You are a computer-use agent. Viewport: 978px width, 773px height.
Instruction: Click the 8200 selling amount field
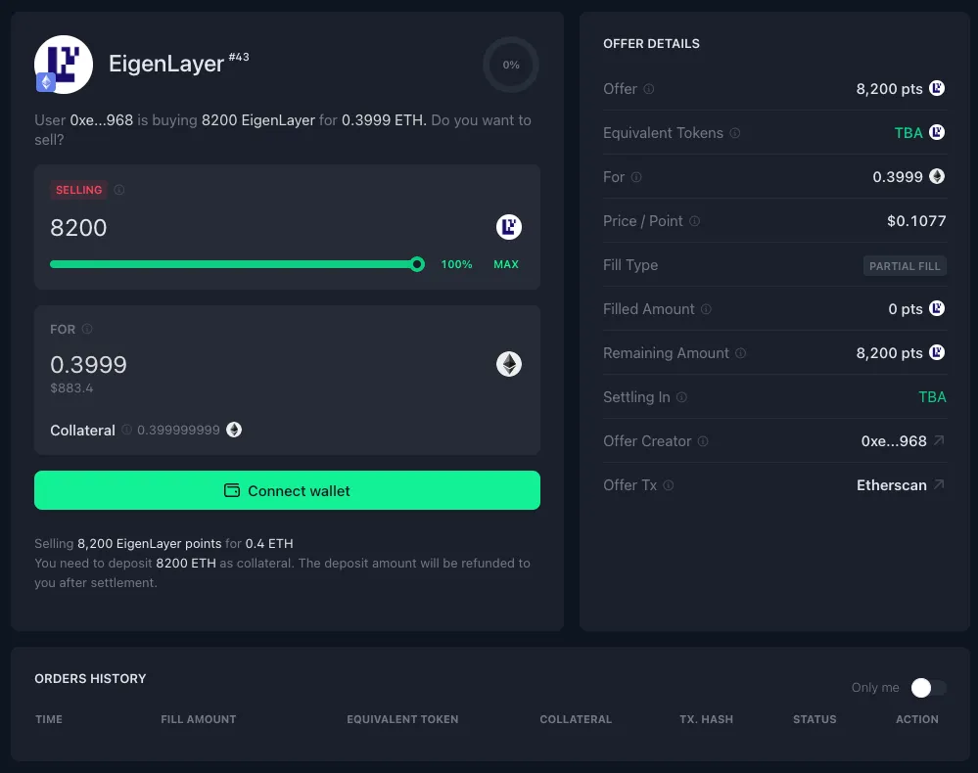(78, 228)
